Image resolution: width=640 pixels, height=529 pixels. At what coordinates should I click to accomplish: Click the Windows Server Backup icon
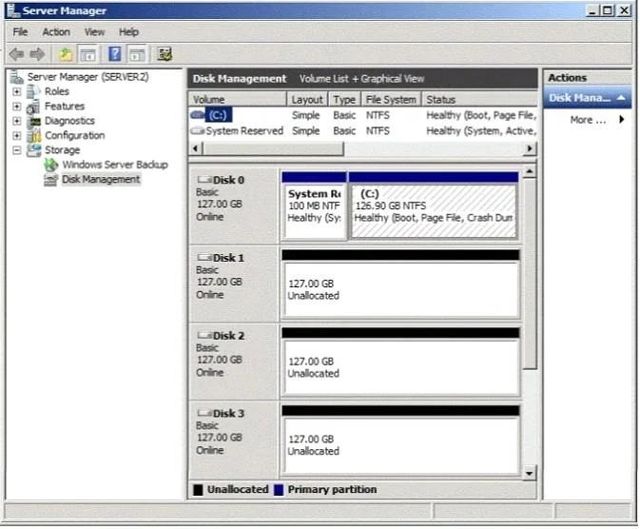[x=50, y=165]
